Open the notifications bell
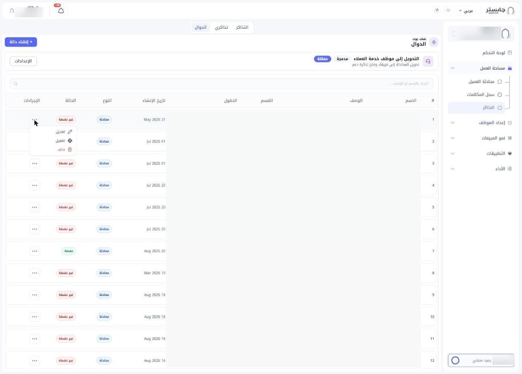The width and height of the screenshot is (522, 374). [61, 11]
